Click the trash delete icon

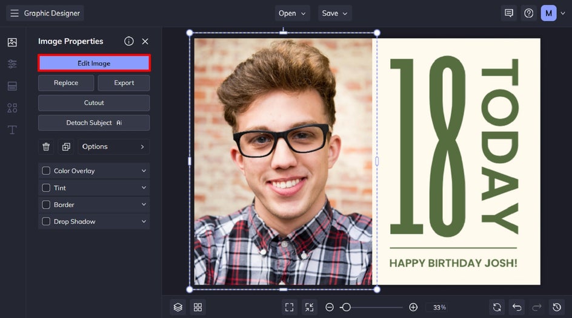point(46,147)
